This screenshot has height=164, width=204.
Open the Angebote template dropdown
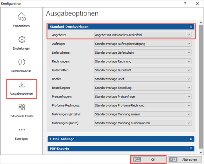188,35
